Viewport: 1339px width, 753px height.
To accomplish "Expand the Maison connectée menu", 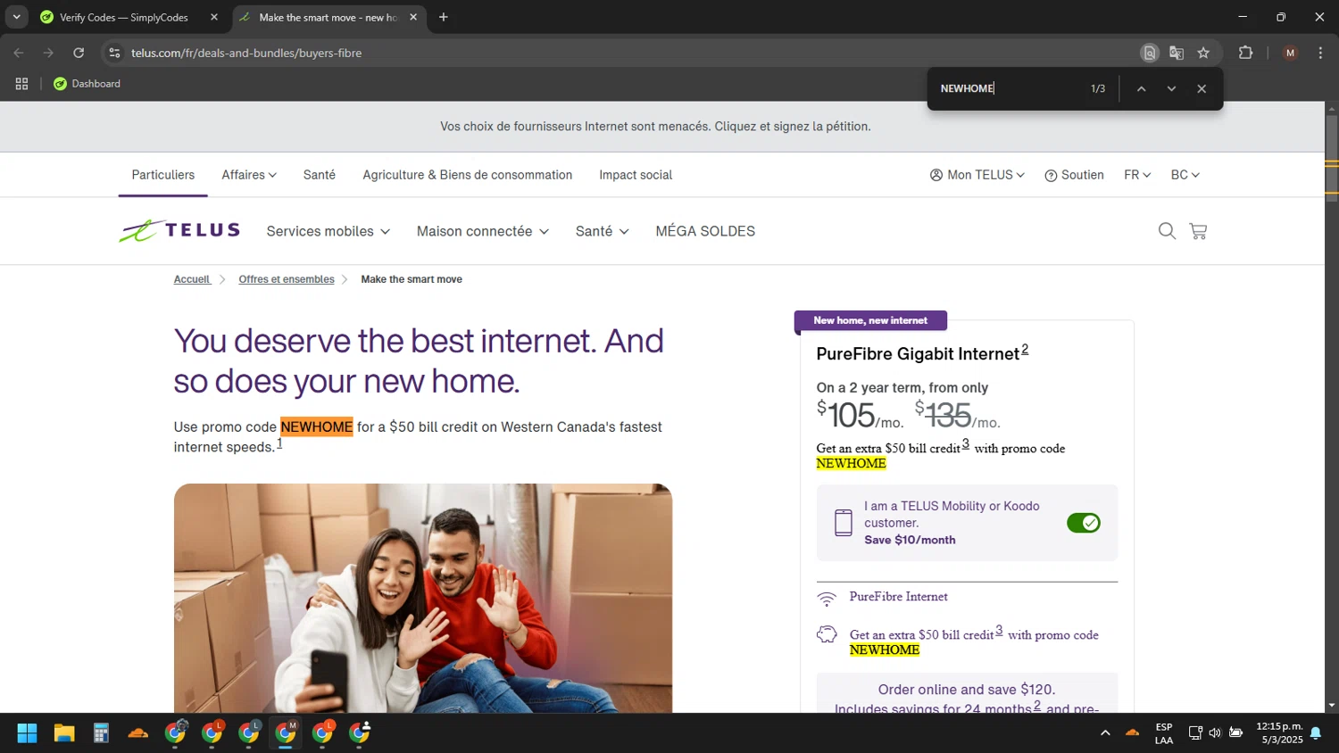I will point(482,231).
